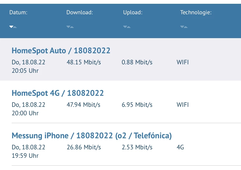Select the 6.95 Mbit/s upload value
This screenshot has width=241, height=170.
click(137, 105)
